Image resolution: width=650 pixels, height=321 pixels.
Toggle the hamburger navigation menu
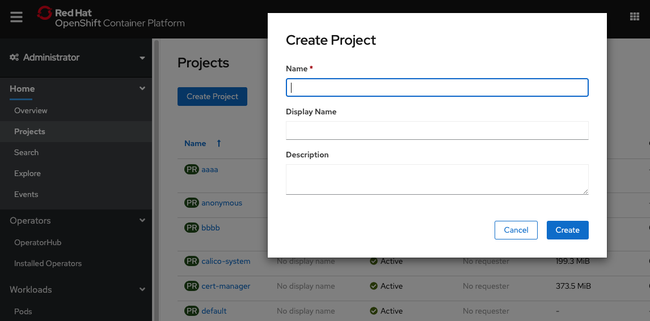tap(16, 18)
